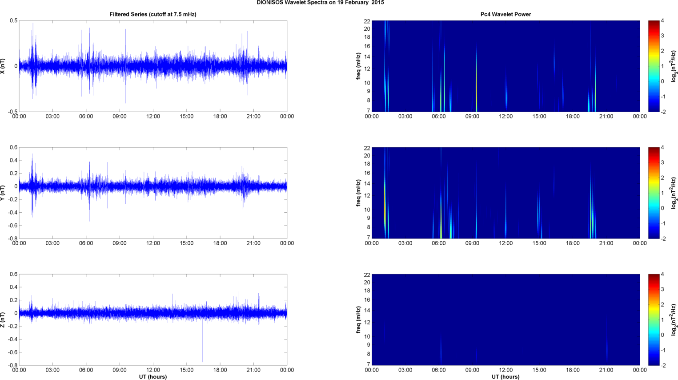Select the 'Filtered Series (cutoff at 7.5 mHz)' heading
This screenshot has width=678, height=380.
(x=153, y=14)
